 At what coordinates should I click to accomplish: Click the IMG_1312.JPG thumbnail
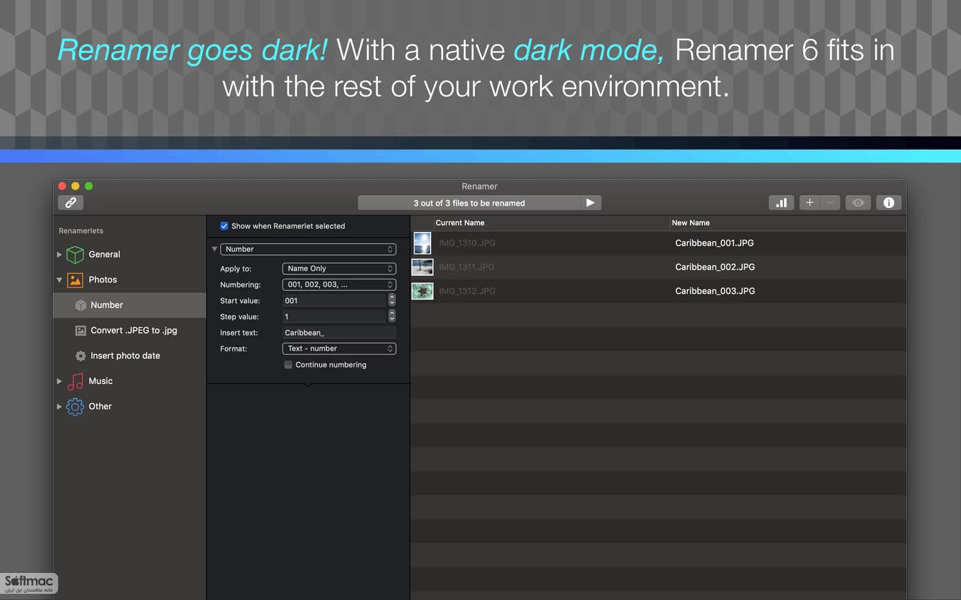423,291
